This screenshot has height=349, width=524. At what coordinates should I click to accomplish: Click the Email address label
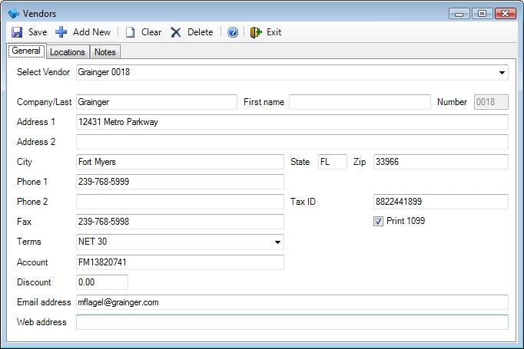[x=44, y=302]
